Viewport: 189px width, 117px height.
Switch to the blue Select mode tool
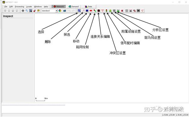click(87, 11)
